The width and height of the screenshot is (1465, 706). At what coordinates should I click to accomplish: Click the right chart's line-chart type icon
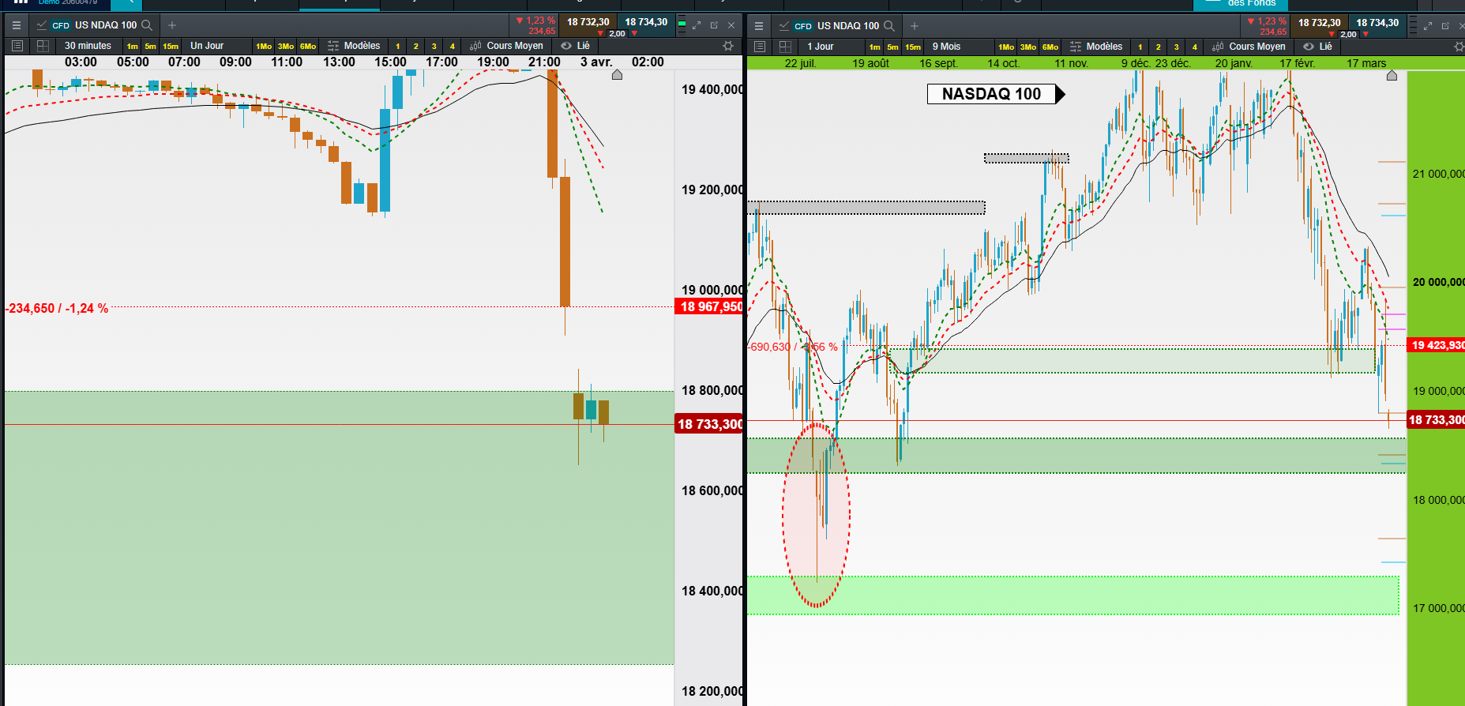coord(784,26)
